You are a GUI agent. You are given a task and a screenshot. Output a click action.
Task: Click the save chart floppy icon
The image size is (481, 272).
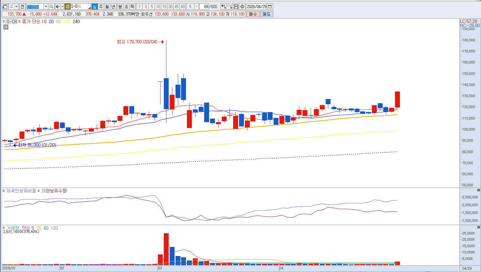[236, 7]
